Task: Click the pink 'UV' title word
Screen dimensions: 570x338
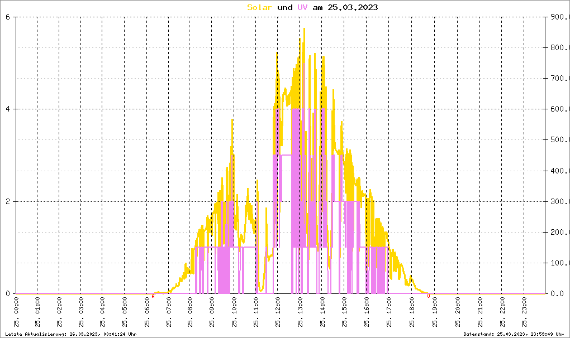Action: pos(302,7)
